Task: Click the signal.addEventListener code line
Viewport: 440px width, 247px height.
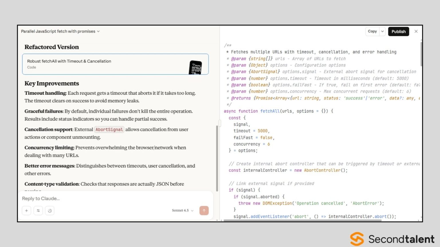Action: pyautogui.click(x=315, y=216)
